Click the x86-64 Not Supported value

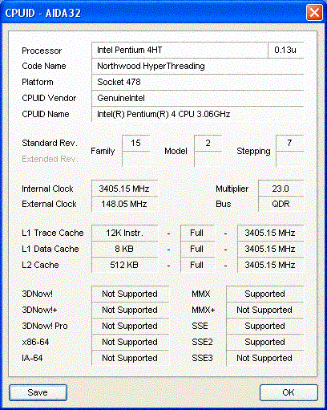[x=130, y=342]
